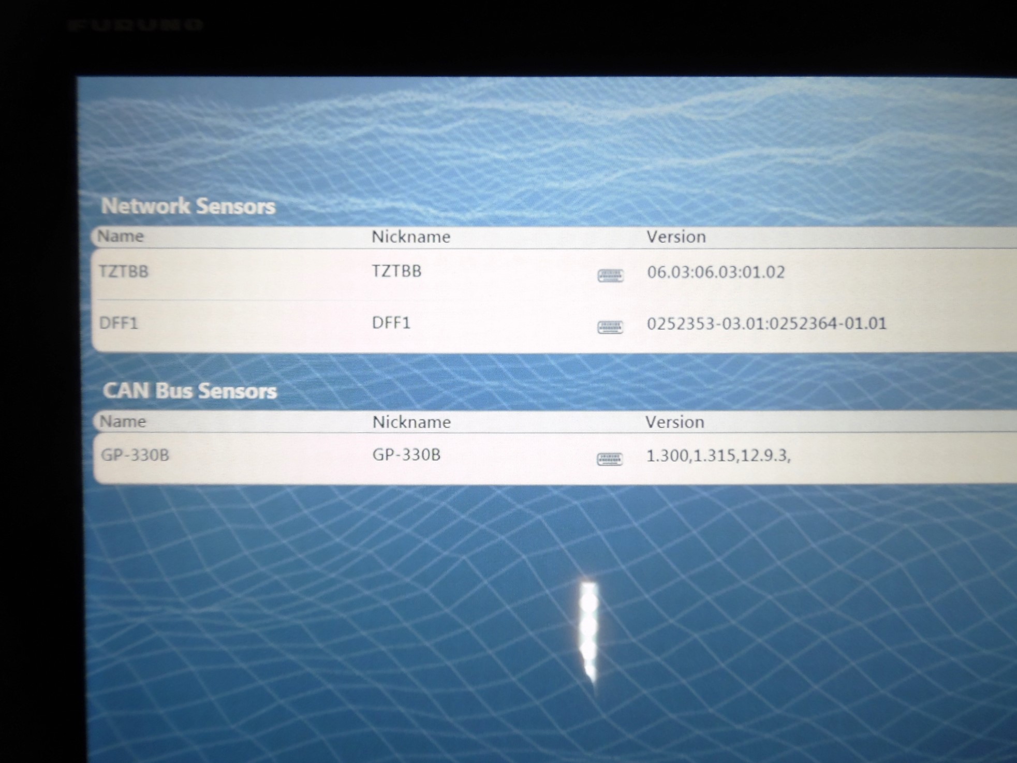Select DFF1 in Network Sensors name column
The image size is (1017, 763).
(x=119, y=323)
